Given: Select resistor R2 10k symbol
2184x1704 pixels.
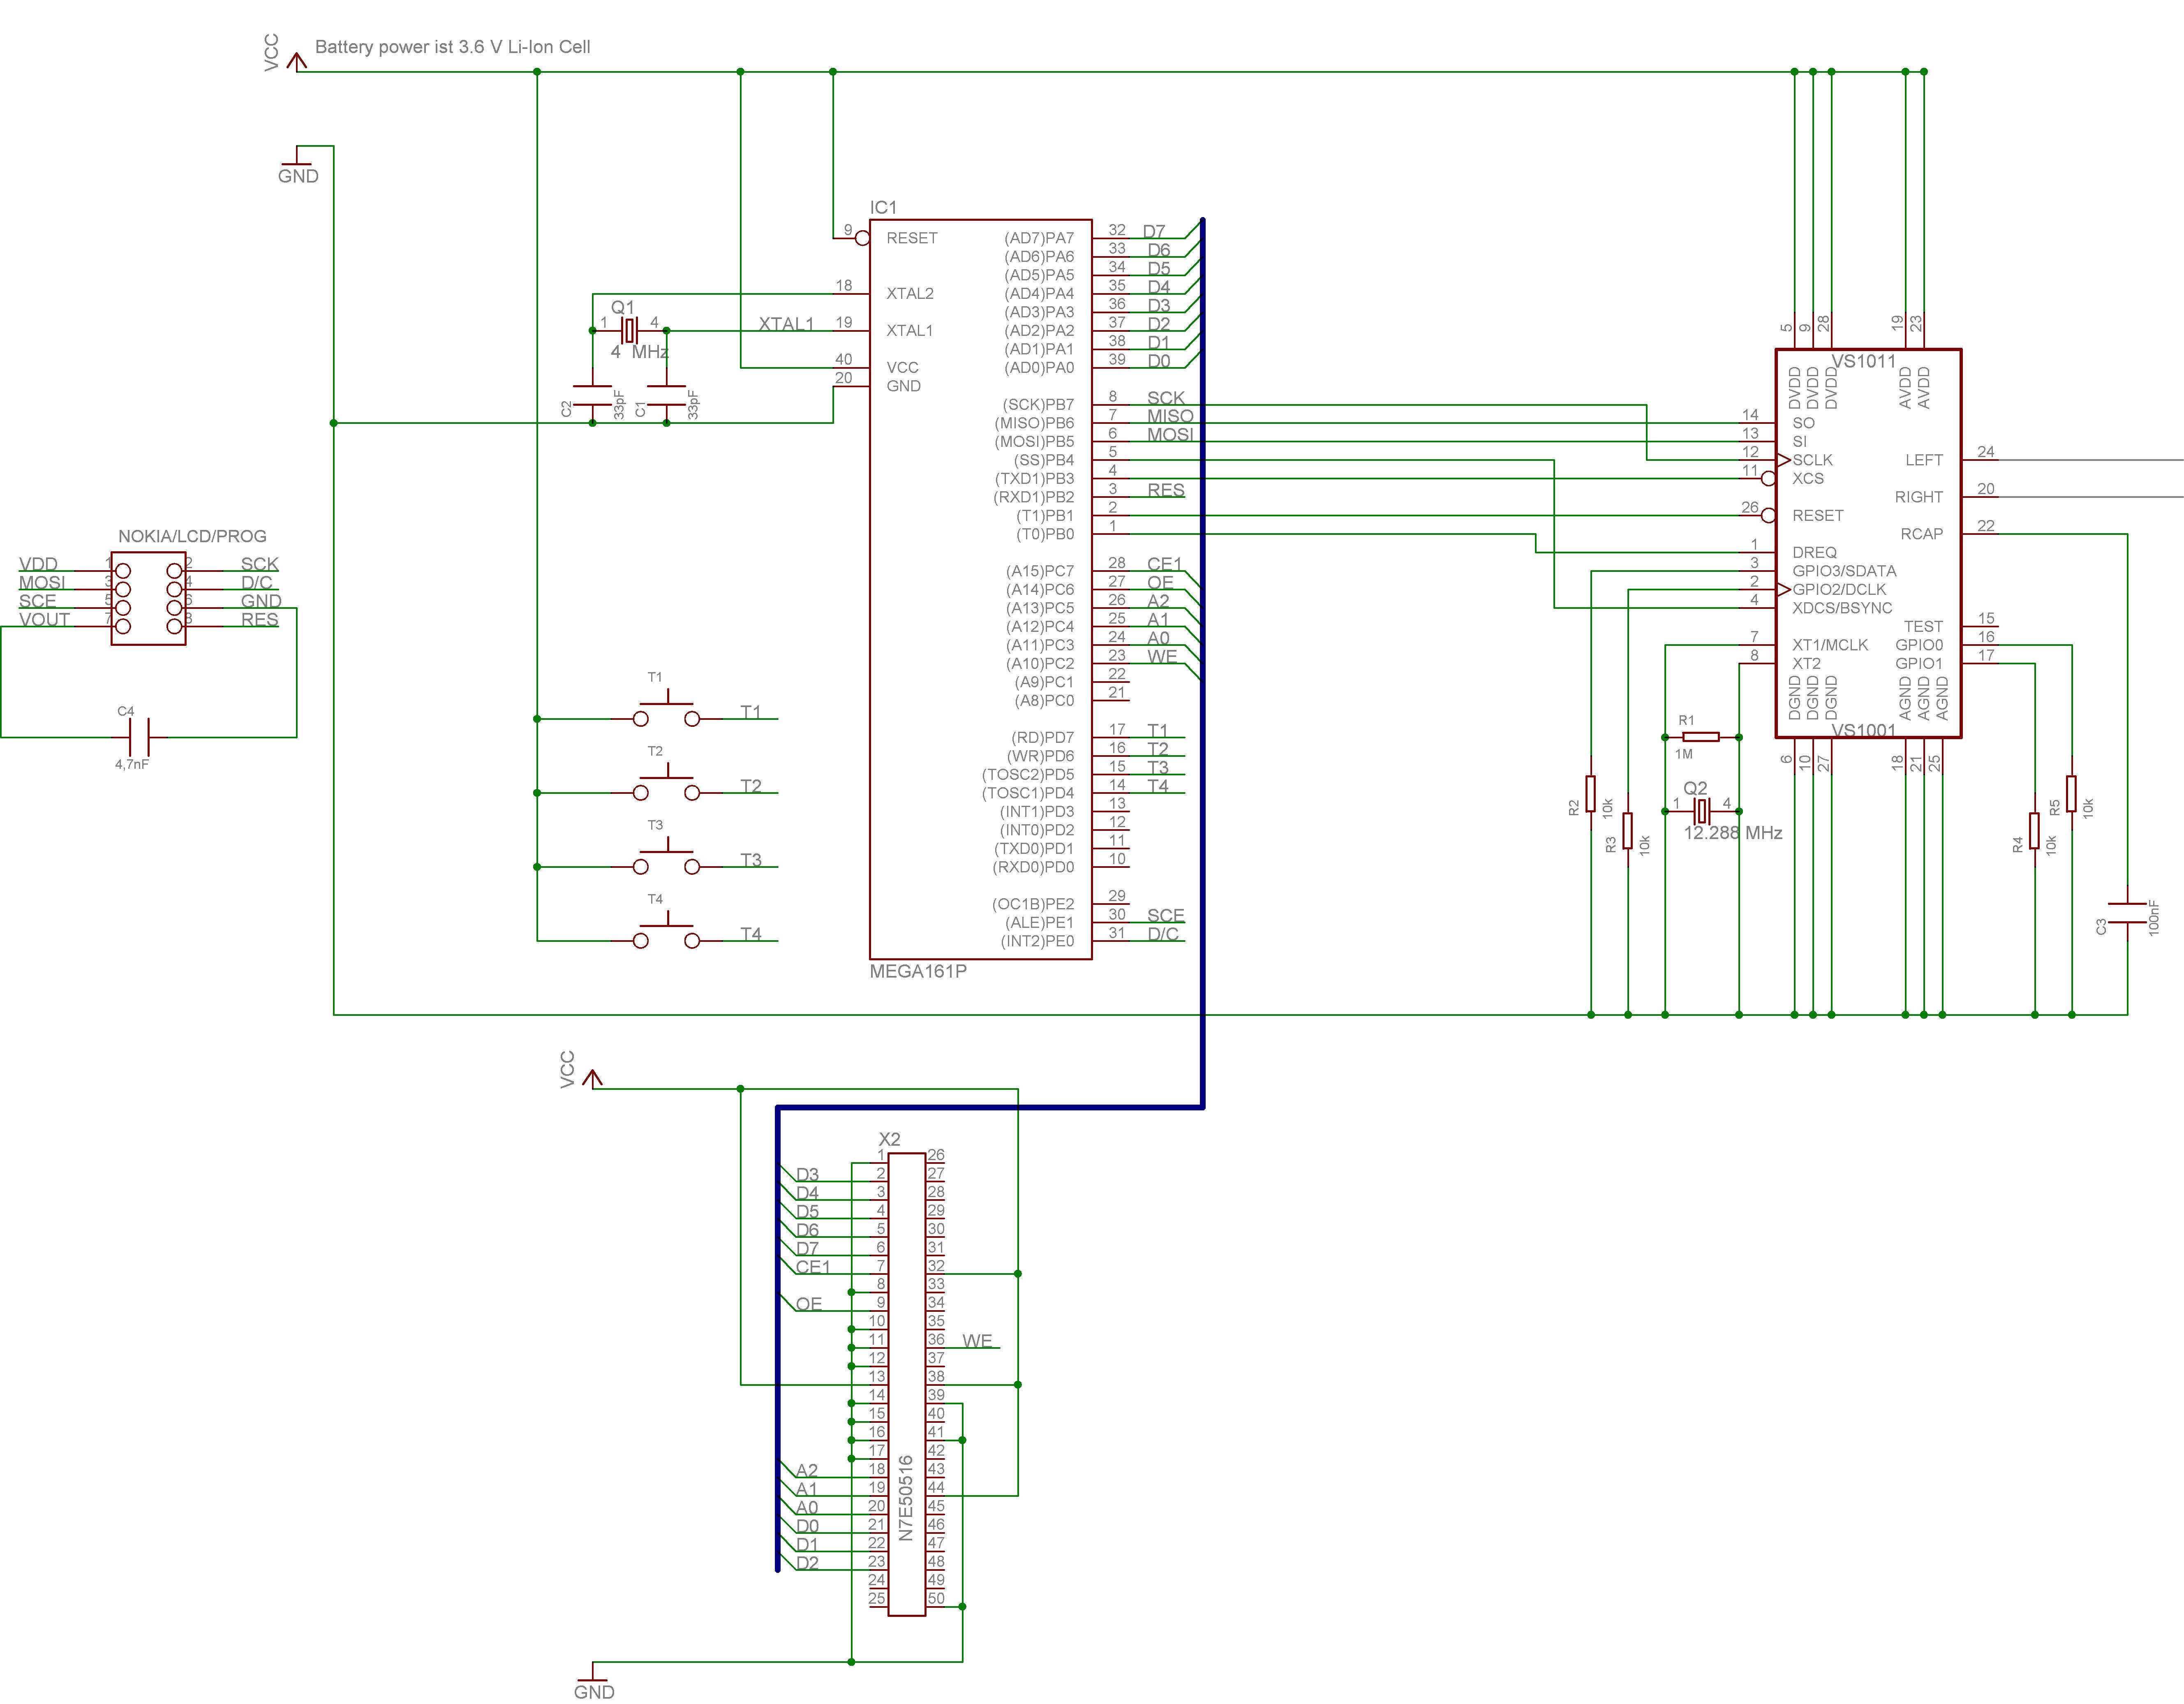Looking at the screenshot, I should (1591, 793).
